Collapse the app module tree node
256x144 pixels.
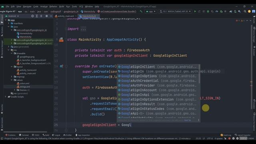6,20
